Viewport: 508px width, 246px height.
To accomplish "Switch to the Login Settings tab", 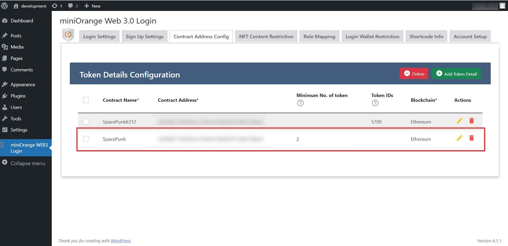I will click(99, 36).
